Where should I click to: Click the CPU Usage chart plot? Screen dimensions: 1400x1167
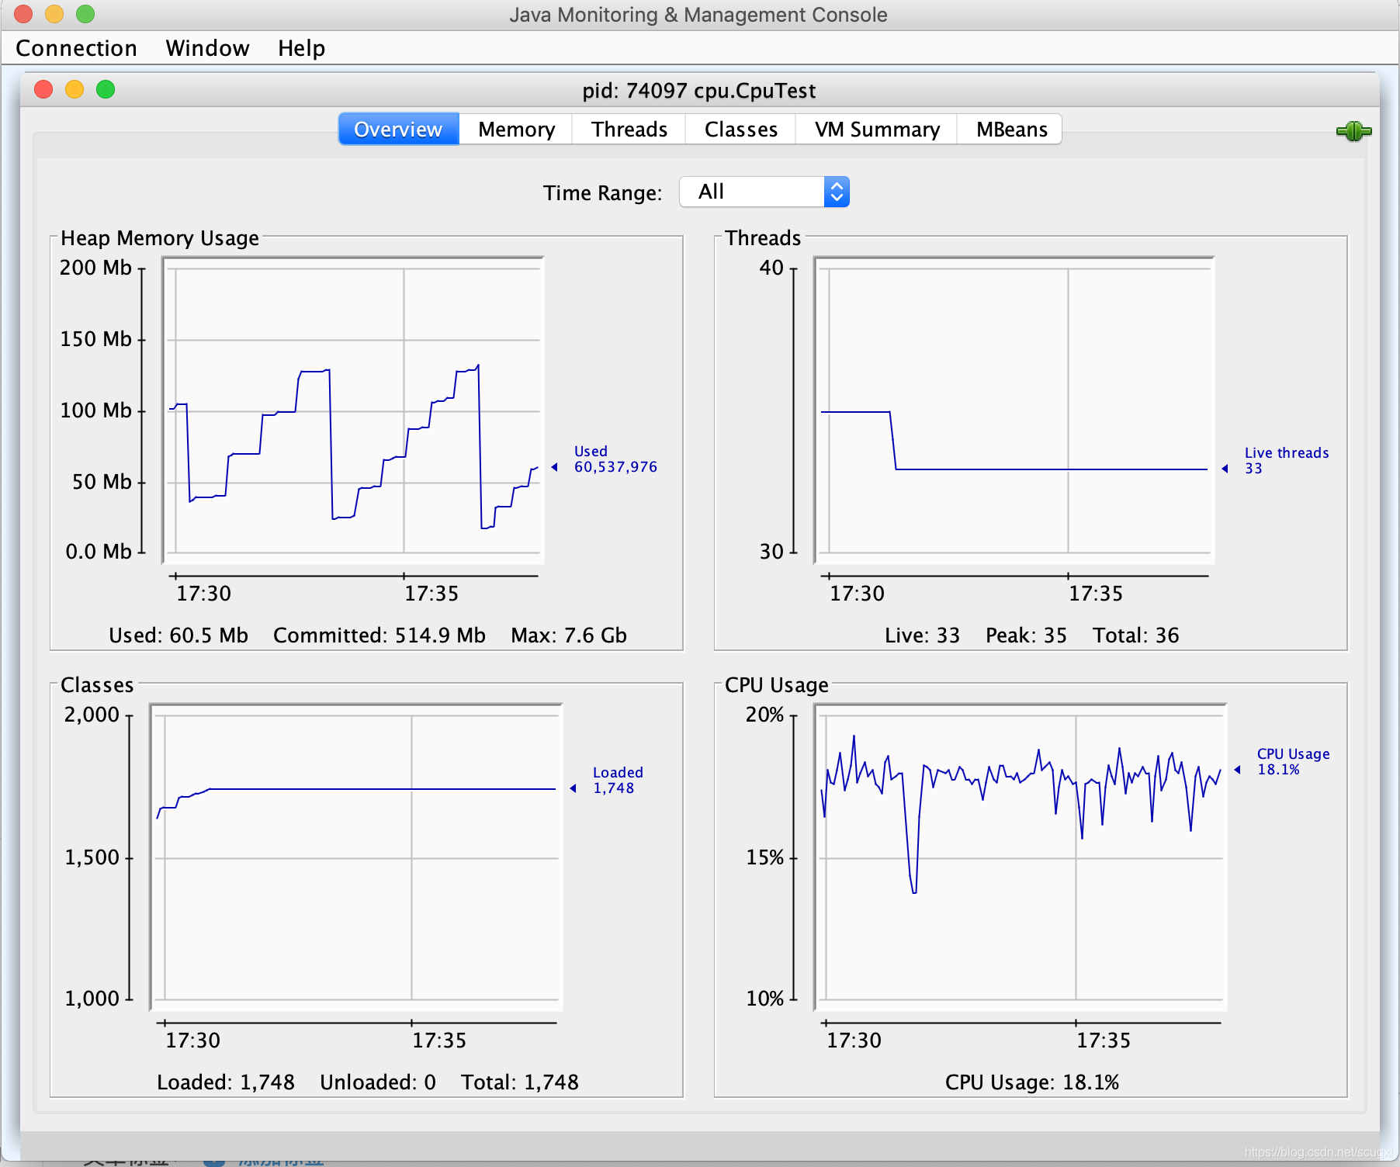[x=1021, y=857]
